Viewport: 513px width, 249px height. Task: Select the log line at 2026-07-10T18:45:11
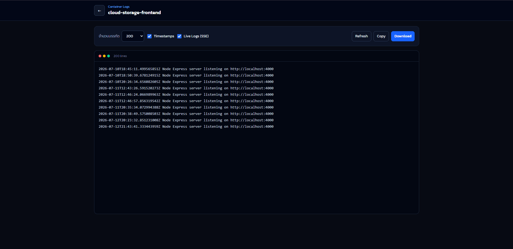186,69
